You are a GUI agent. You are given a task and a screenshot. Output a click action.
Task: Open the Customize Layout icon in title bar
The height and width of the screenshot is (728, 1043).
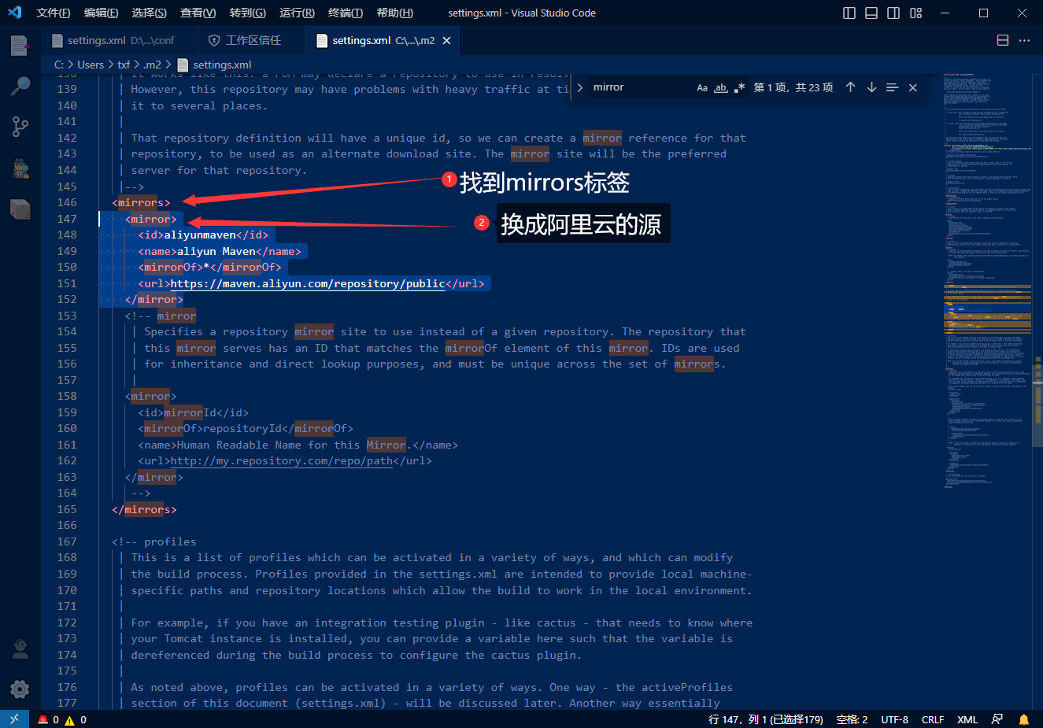[915, 13]
